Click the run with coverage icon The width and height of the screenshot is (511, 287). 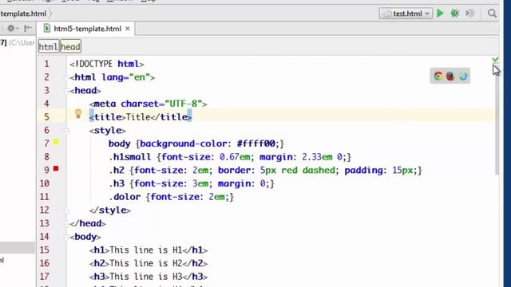tap(470, 14)
